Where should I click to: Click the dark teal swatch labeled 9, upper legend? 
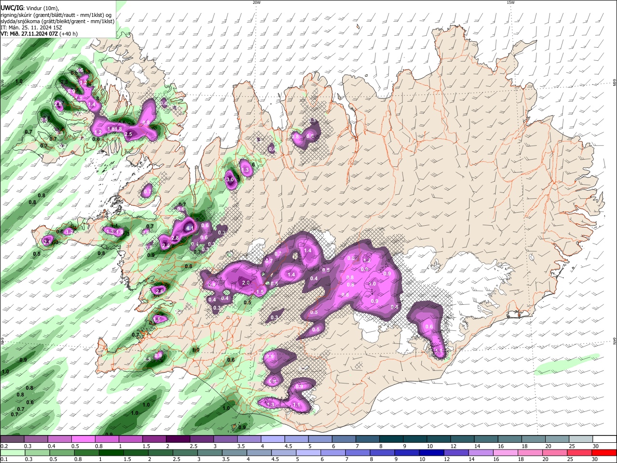click(x=415, y=439)
